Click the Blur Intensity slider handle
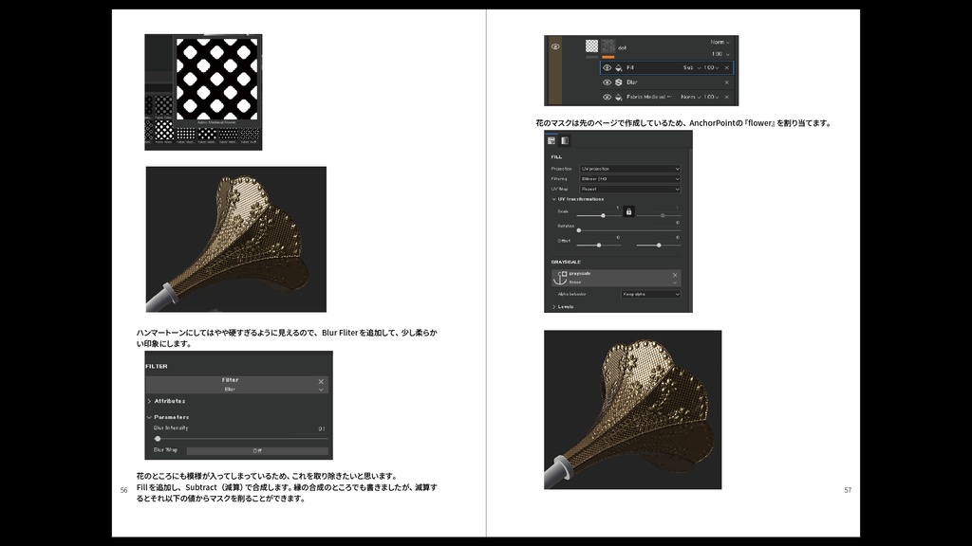This screenshot has width=972, height=546. tap(159, 439)
